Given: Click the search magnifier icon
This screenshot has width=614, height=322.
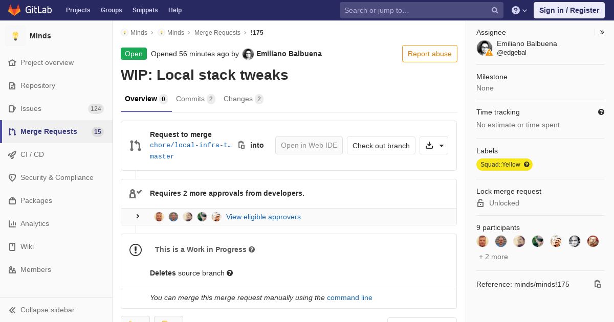Looking at the screenshot, I should (495, 10).
